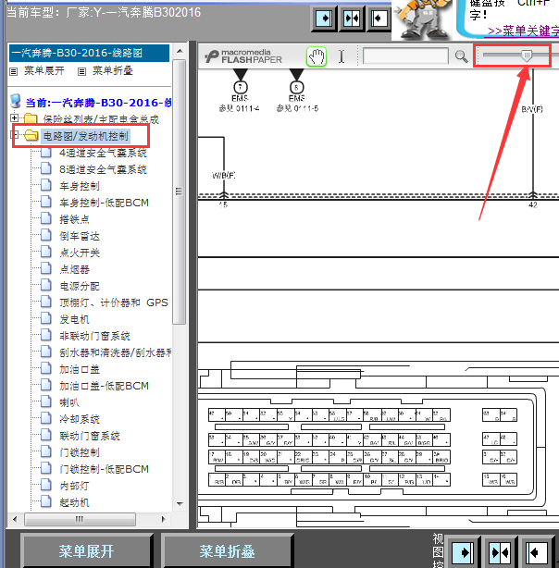Click the computer icon beside 当前 heading
The height and width of the screenshot is (568, 559).
coord(16,102)
